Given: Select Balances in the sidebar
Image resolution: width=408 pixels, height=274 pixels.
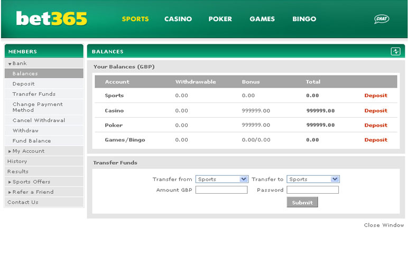Looking at the screenshot, I should click(x=44, y=73).
